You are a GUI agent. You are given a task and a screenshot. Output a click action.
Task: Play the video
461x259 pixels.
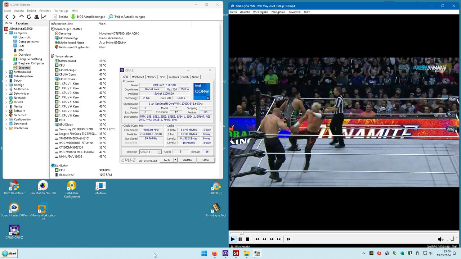tap(233, 239)
